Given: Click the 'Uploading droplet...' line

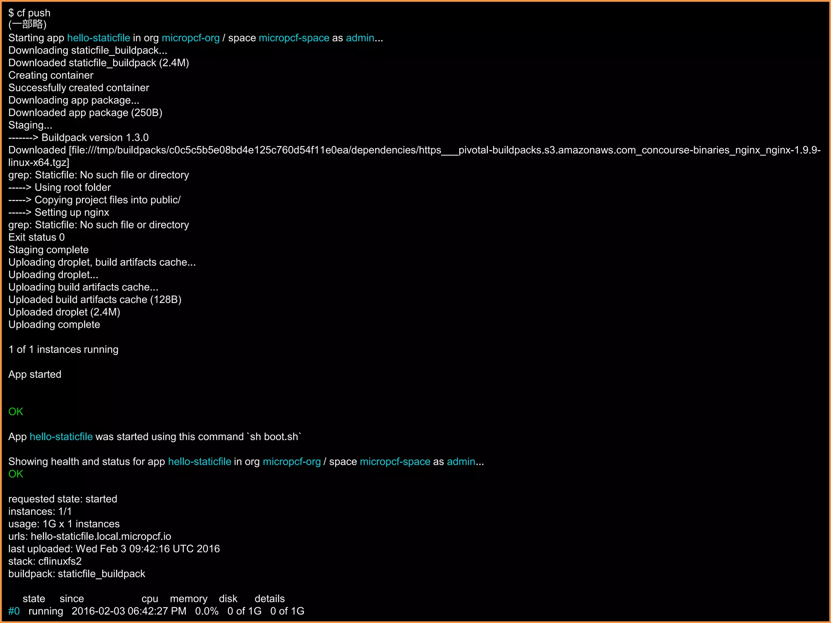Looking at the screenshot, I should (x=53, y=275).
